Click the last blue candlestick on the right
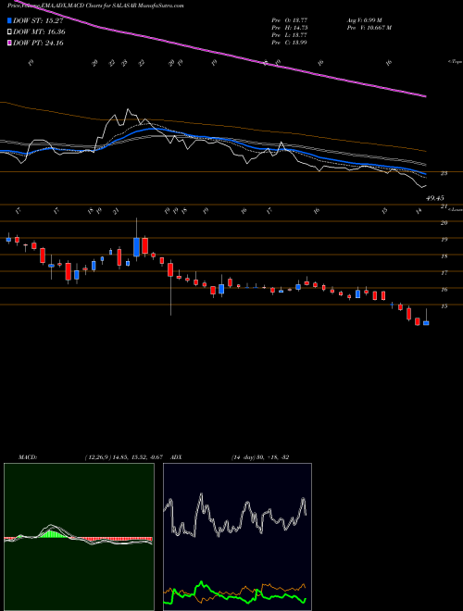Image resolution: width=463 pixels, height=611 pixels. tap(426, 323)
